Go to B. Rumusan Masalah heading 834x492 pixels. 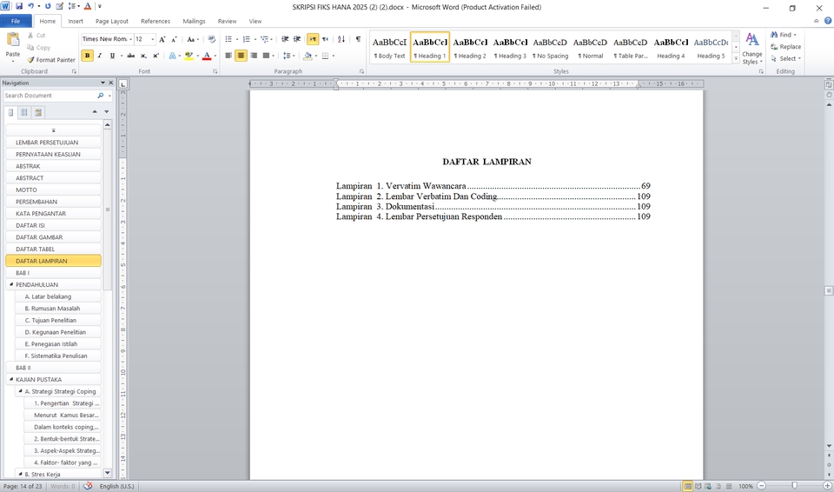57,309
